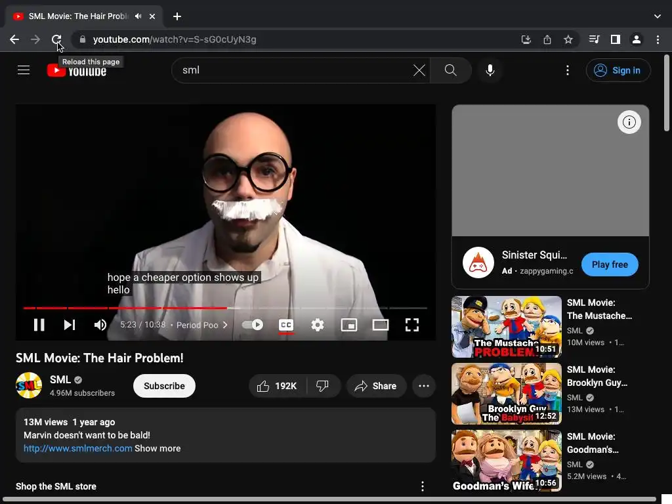Open the tab search dropdown arrow
Viewport: 672px width, 504px height.
[658, 16]
